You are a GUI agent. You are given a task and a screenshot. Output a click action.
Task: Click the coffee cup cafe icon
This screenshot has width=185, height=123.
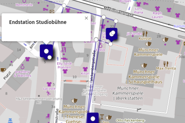(x=3, y=70)
